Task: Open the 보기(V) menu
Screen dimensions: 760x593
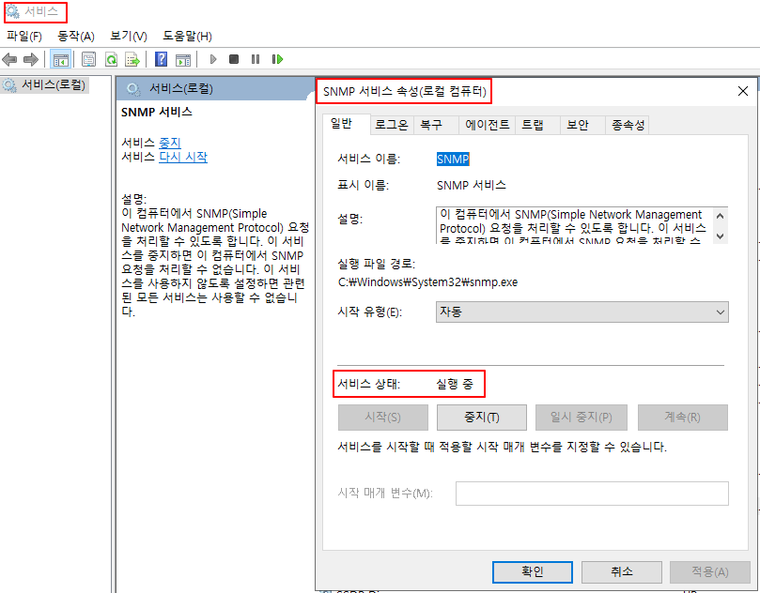Action: point(128,37)
